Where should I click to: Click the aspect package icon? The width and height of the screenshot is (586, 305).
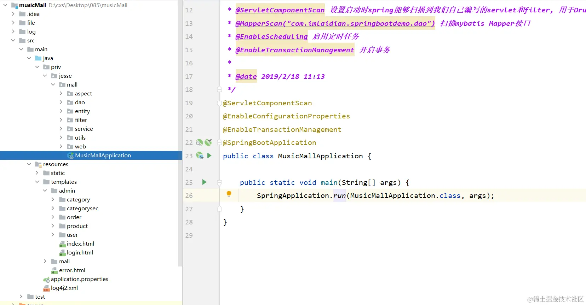tap(70, 94)
